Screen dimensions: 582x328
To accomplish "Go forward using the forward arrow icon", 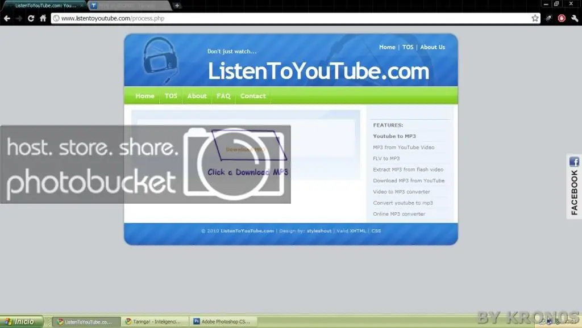I will (x=18, y=18).
